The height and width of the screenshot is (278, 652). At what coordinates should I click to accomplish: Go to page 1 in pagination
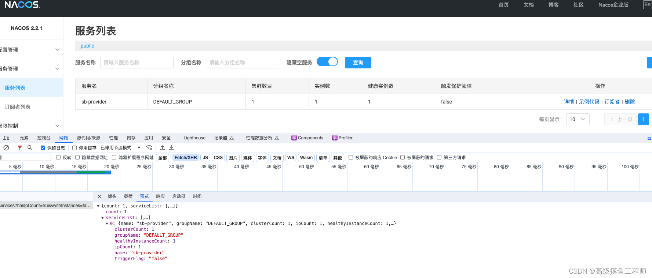point(644,119)
